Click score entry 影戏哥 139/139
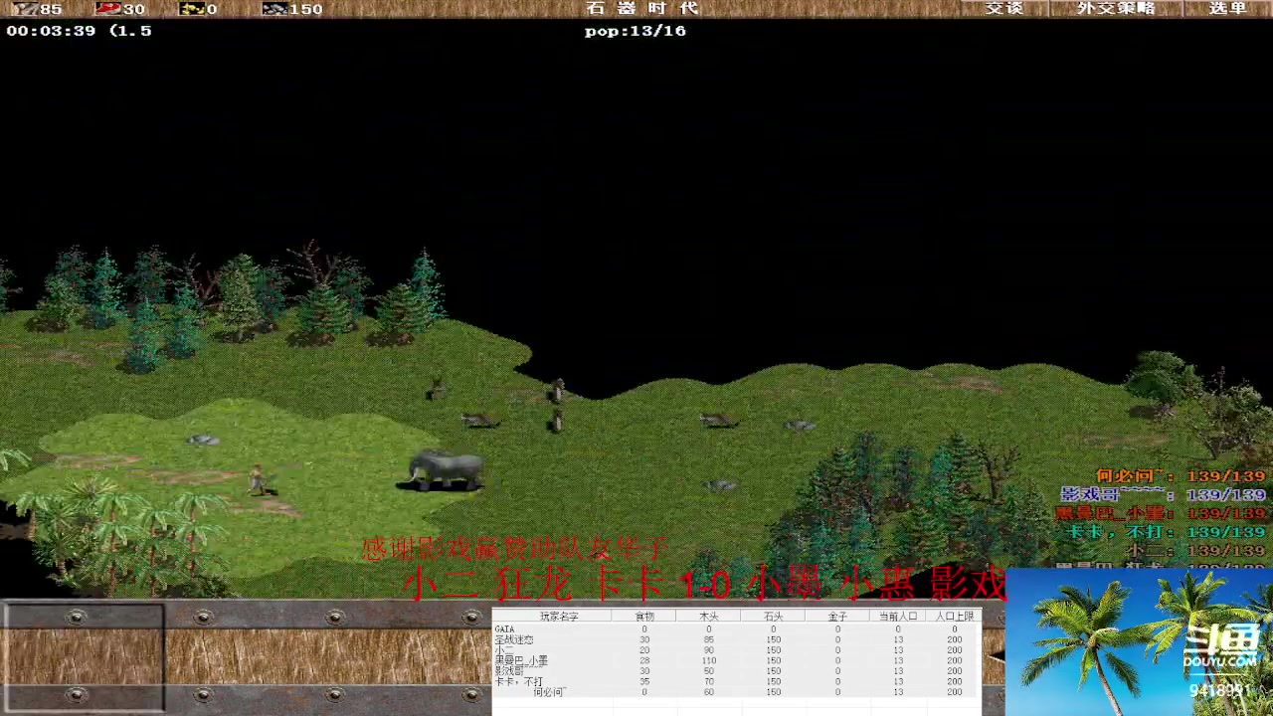Viewport: 1273px width, 716px height. (1163, 495)
